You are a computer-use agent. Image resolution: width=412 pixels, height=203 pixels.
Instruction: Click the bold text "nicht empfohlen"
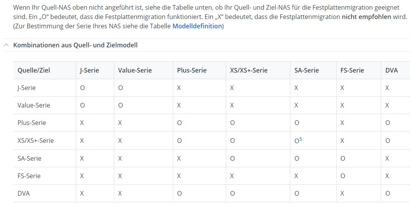tap(366, 17)
